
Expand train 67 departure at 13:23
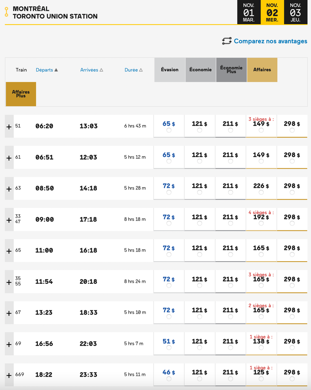[x=9, y=313]
